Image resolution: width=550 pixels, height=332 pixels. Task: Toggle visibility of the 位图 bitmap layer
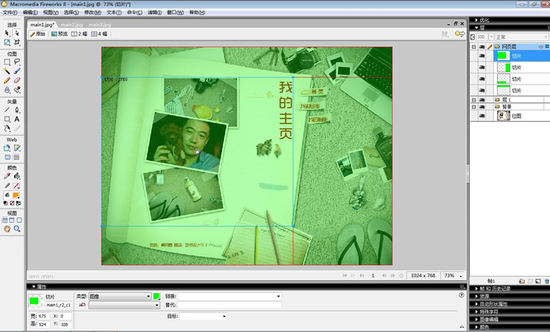coord(482,116)
